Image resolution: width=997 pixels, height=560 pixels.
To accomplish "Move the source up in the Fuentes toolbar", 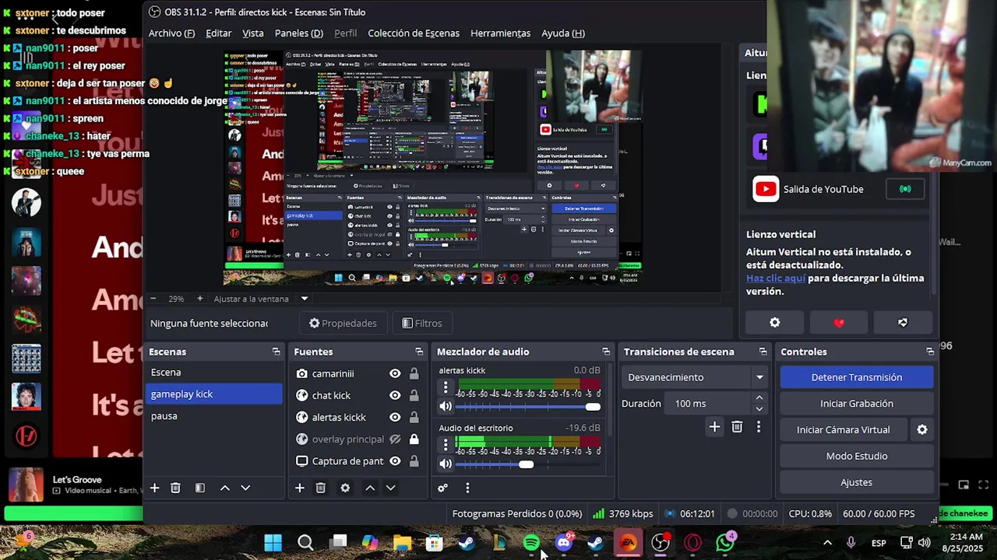I will 370,488.
